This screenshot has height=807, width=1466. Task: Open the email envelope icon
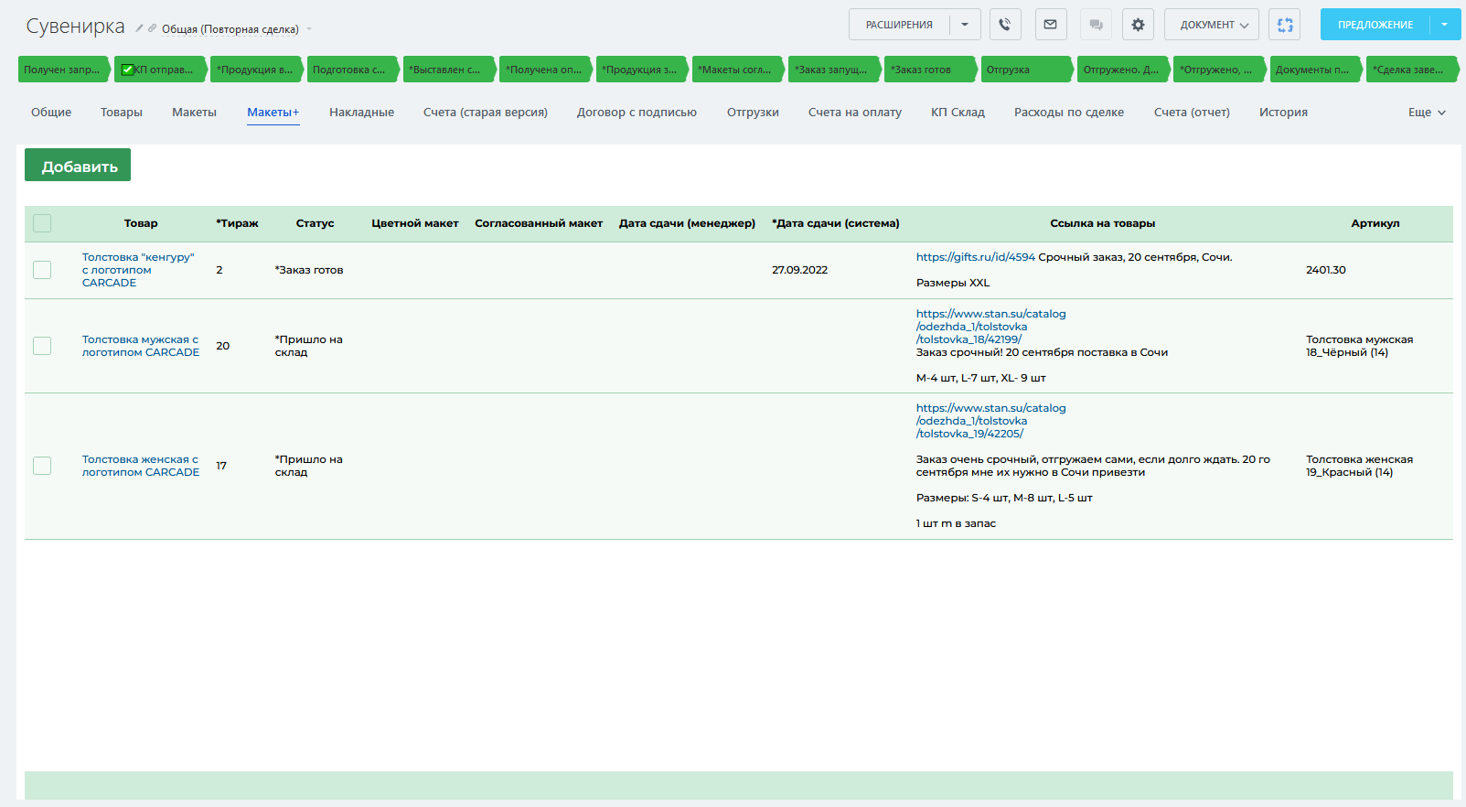1051,25
